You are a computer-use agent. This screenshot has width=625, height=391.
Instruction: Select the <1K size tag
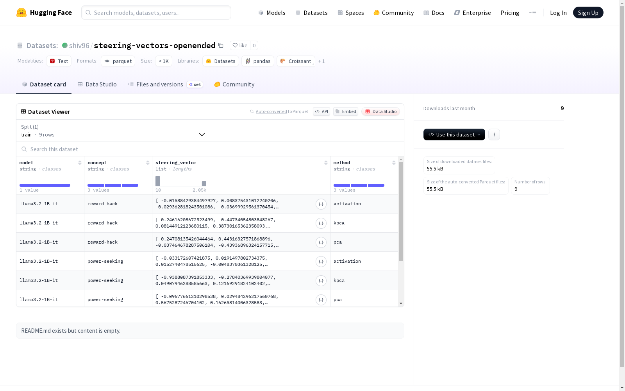[164, 61]
